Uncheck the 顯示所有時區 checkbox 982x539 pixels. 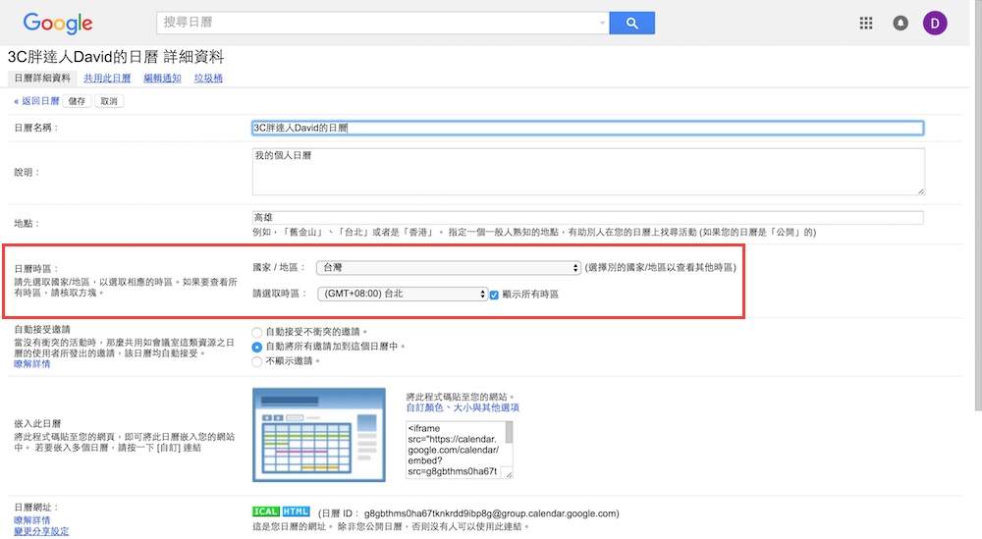[x=495, y=294]
